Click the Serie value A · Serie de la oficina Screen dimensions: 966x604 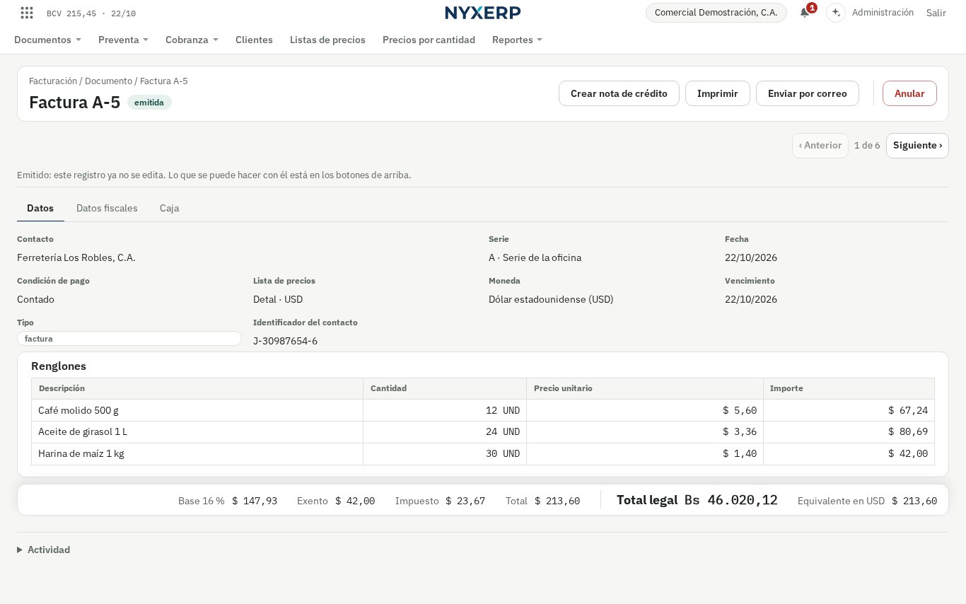(535, 257)
